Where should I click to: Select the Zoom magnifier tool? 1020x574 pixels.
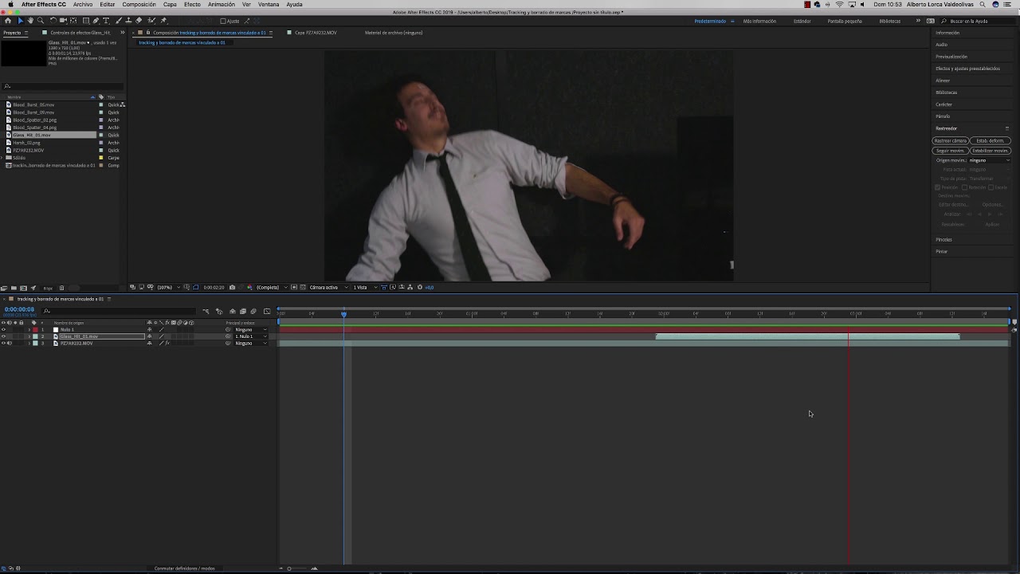(41, 21)
